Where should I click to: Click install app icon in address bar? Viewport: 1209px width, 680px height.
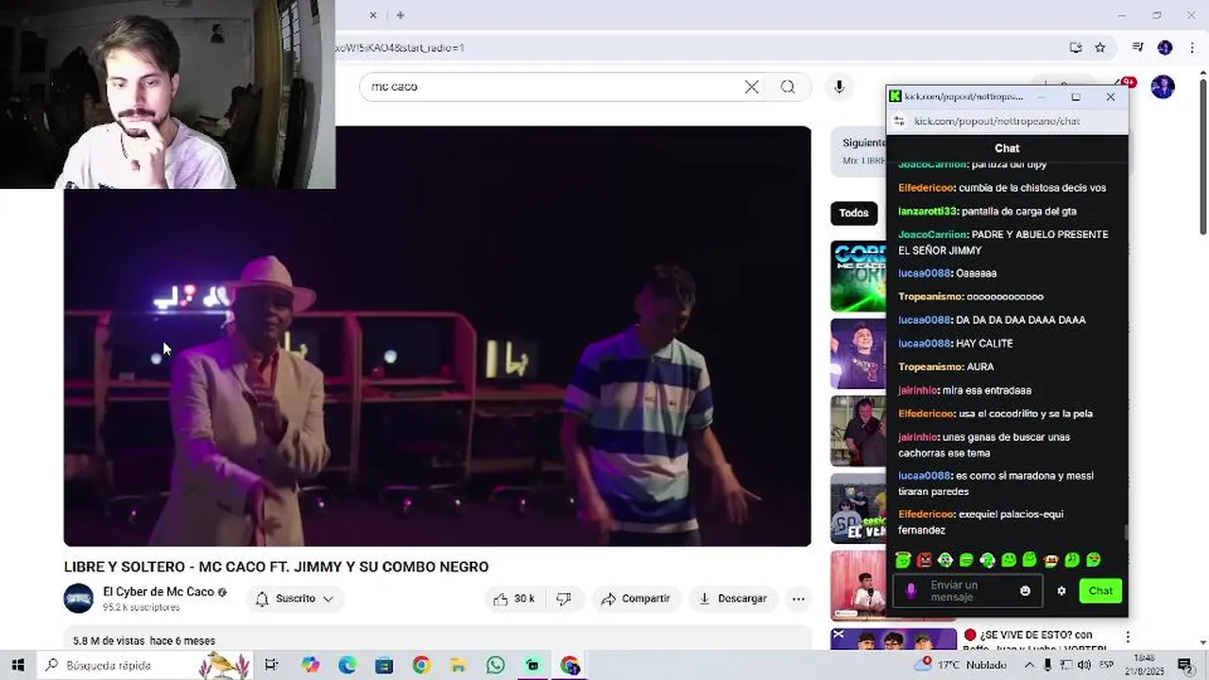(1075, 47)
